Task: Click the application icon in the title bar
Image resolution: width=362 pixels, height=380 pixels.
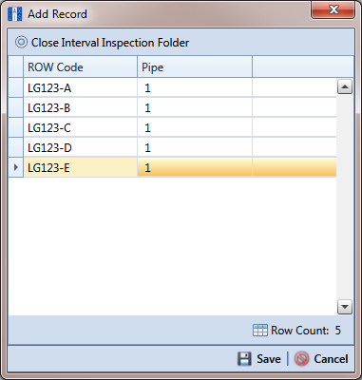Action: click(x=14, y=14)
